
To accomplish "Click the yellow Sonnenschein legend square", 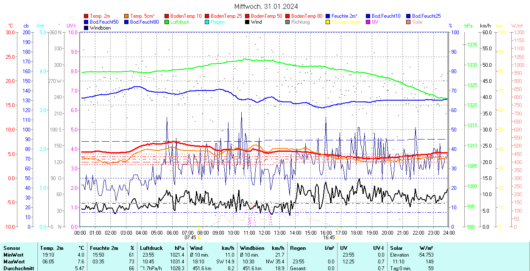I will click(328, 22).
